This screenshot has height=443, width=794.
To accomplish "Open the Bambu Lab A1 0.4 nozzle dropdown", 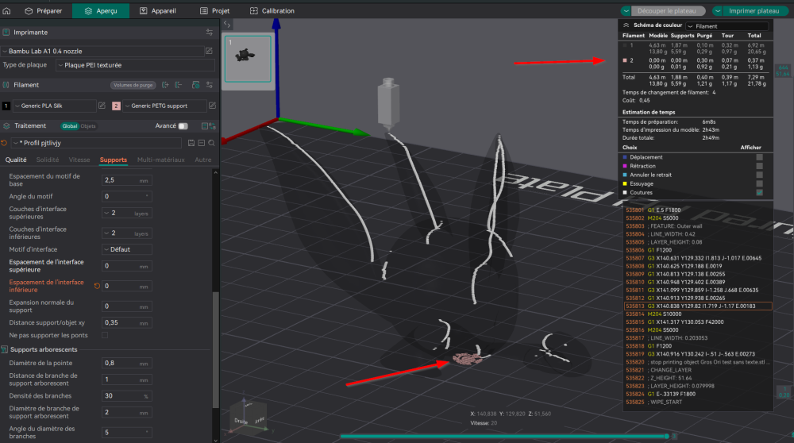I will pyautogui.click(x=102, y=51).
